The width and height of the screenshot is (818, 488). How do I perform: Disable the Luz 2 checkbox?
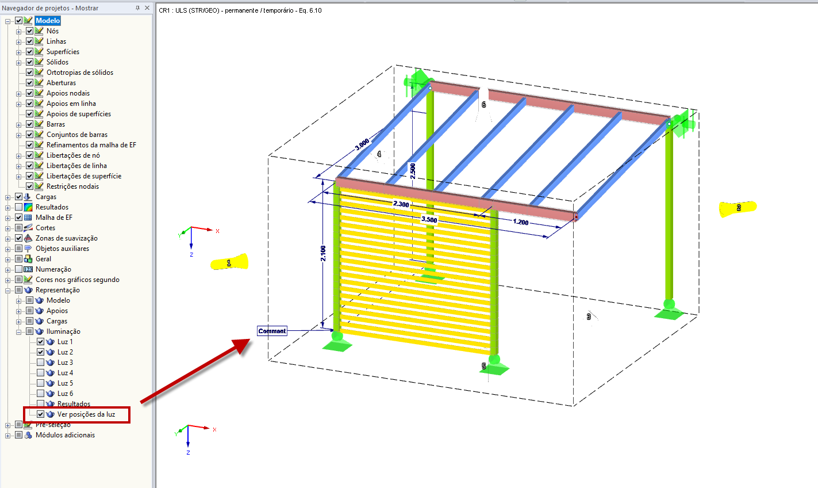[x=40, y=352]
